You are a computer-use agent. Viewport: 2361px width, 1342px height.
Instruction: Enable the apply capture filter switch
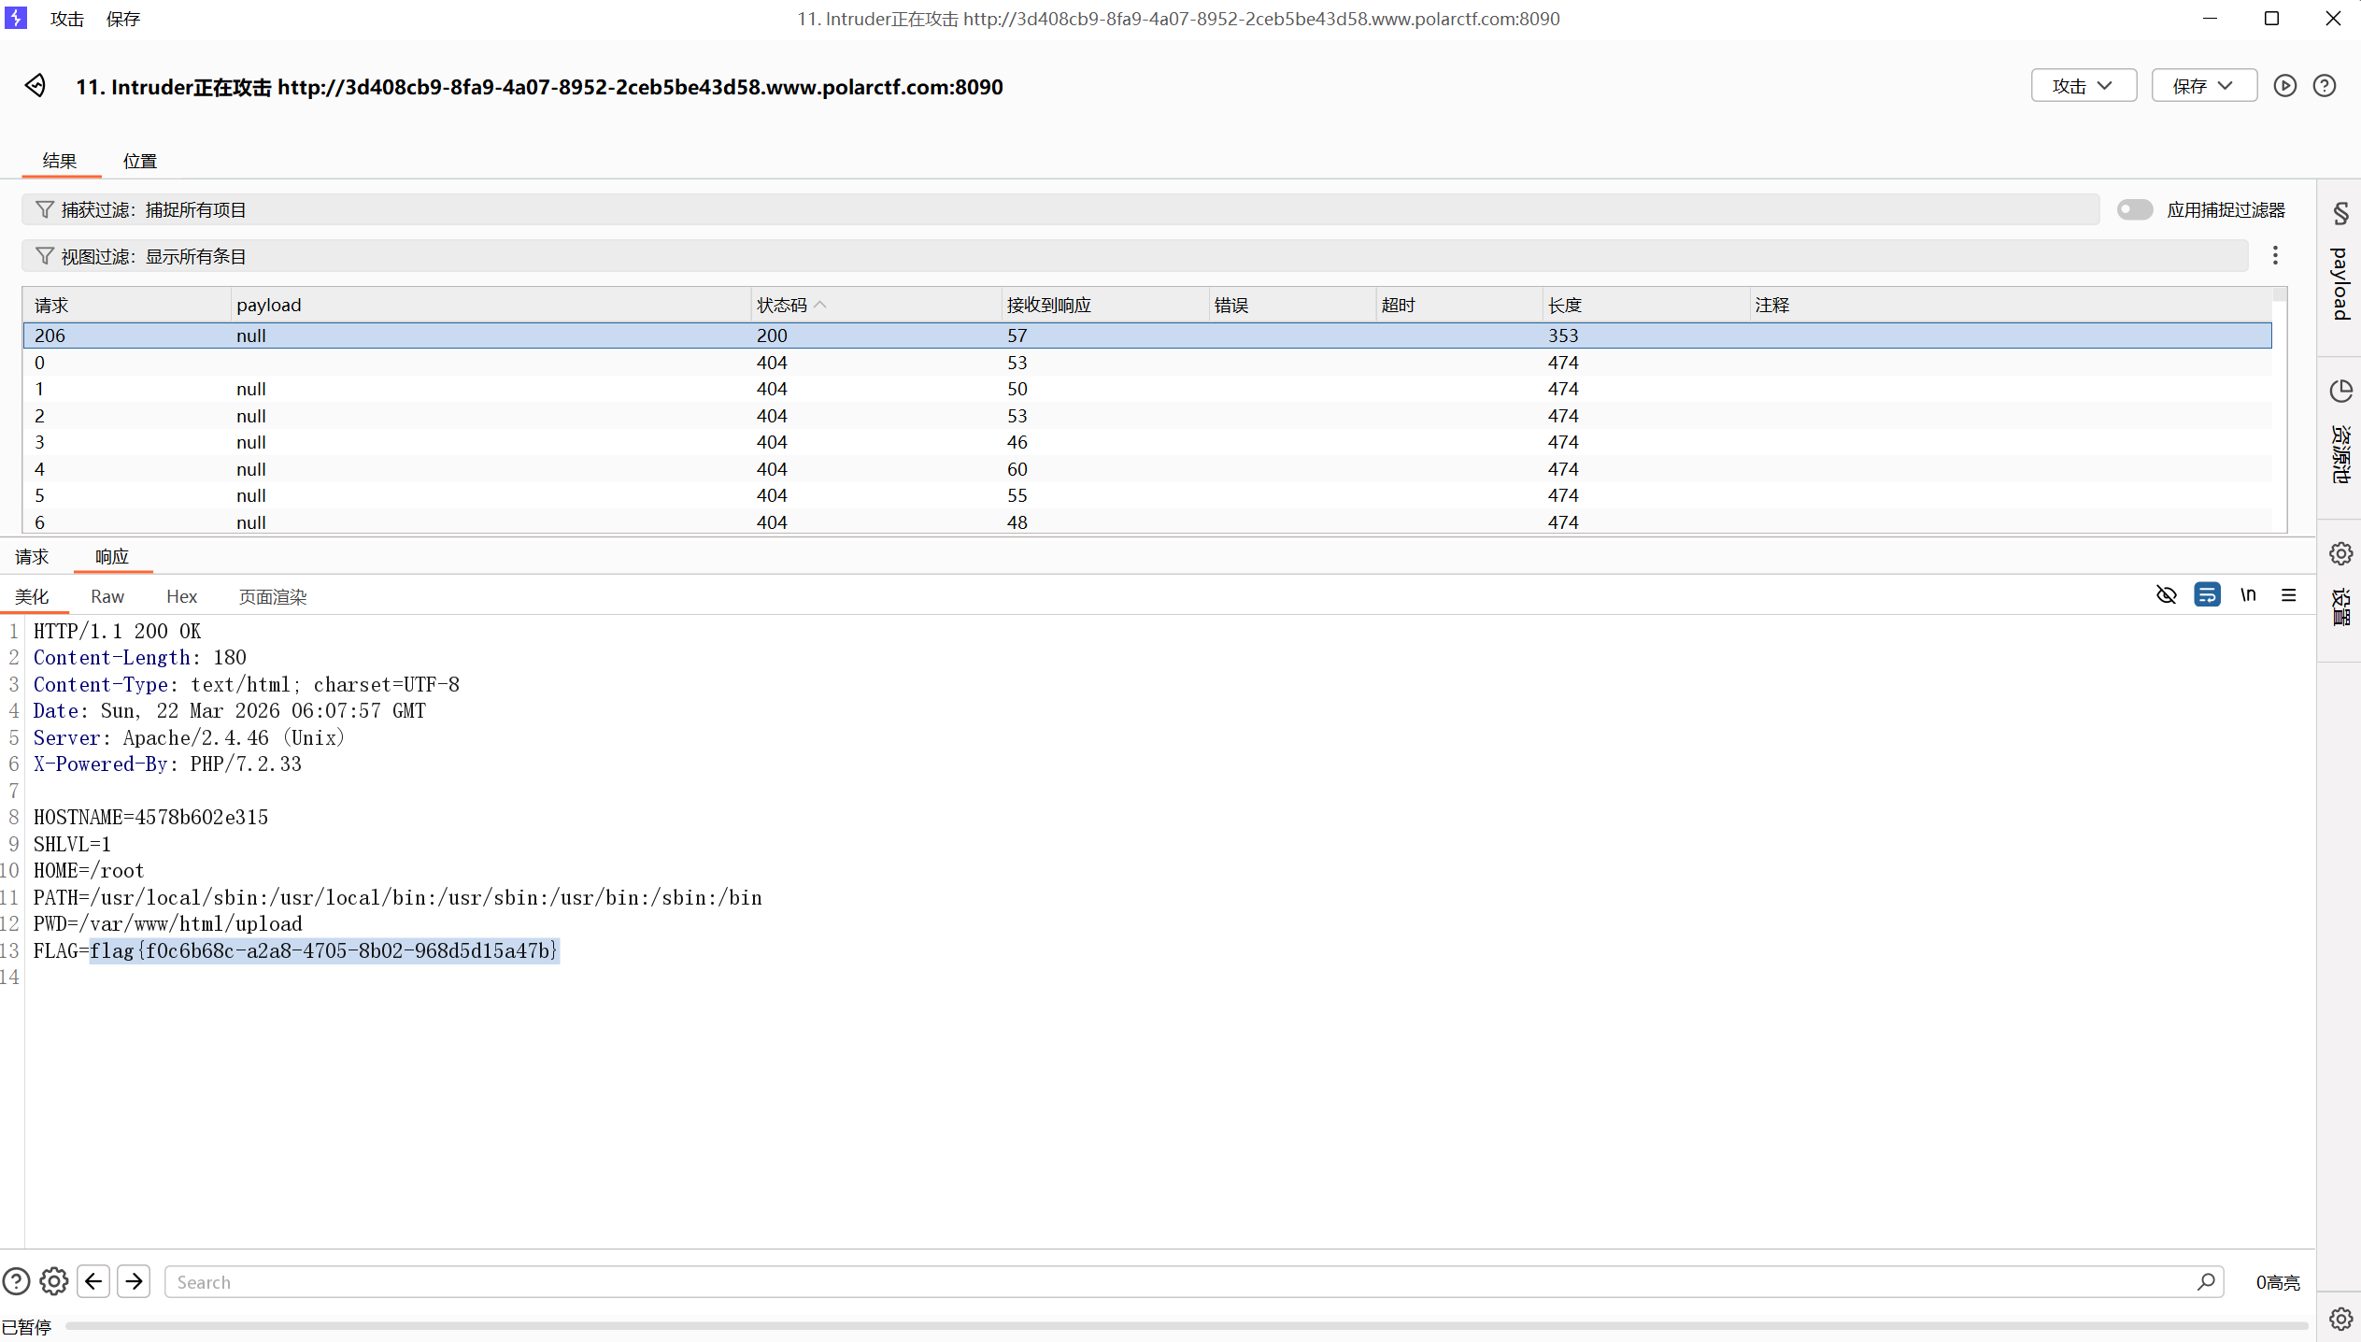tap(2134, 210)
